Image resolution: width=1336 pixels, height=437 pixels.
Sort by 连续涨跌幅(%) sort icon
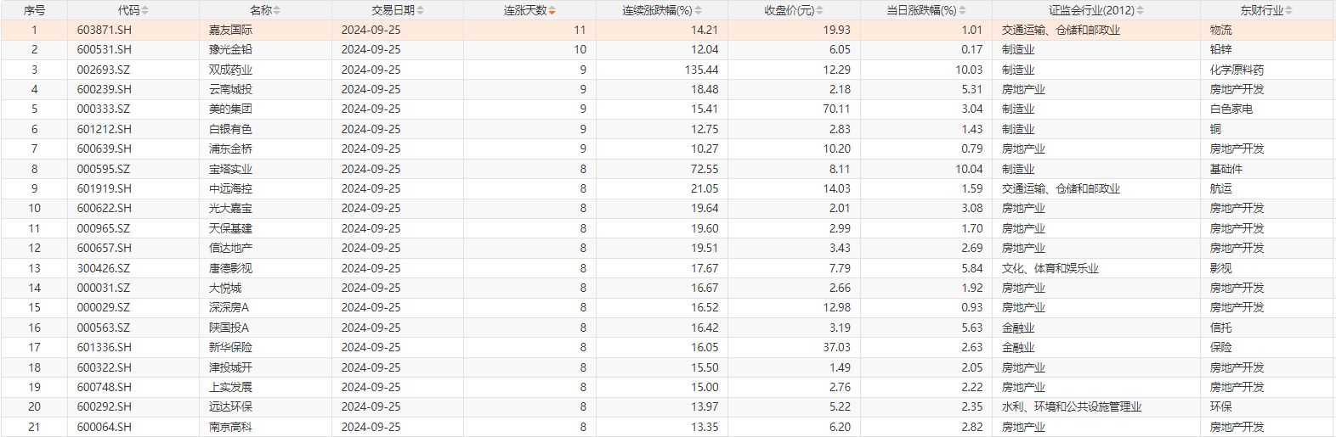tap(699, 10)
